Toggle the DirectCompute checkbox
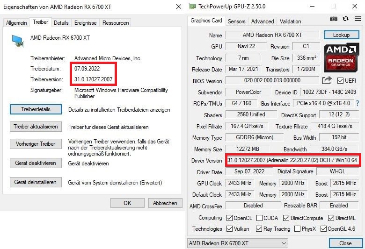Viewport: 365px width, 249px height. point(286,218)
